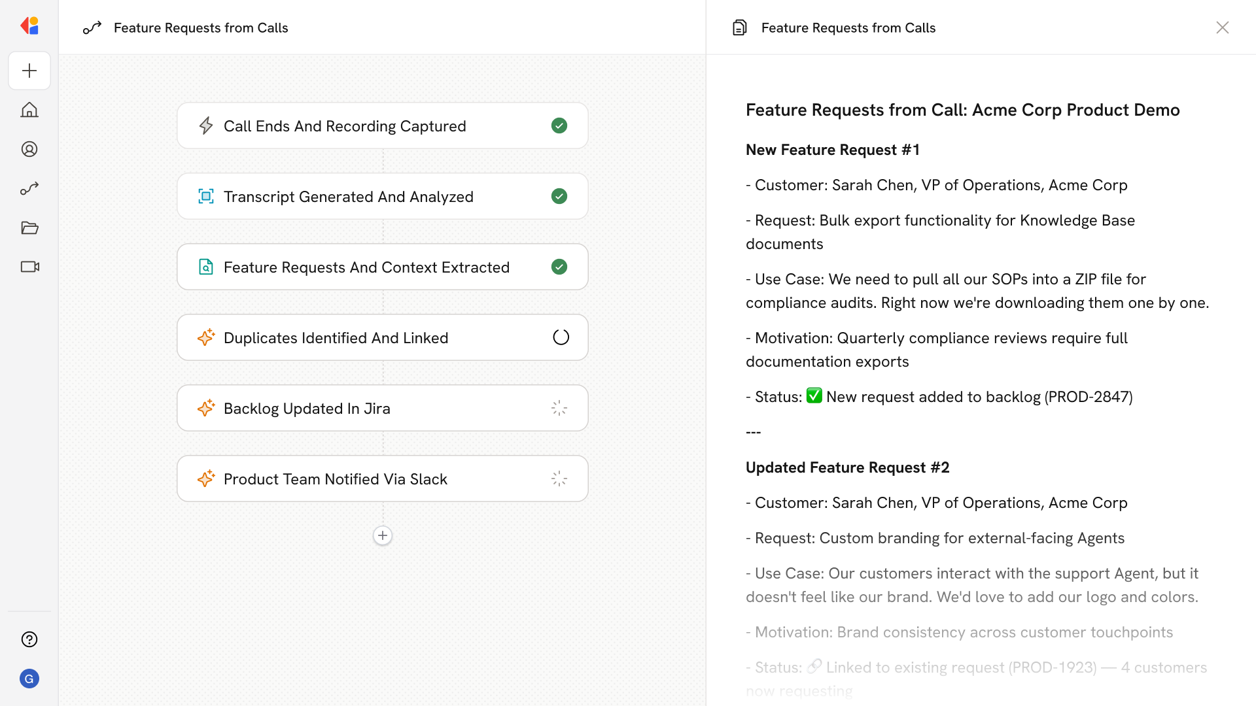Click the document-search icon on Feature Requests step
This screenshot has height=706, width=1256.
pyautogui.click(x=206, y=267)
